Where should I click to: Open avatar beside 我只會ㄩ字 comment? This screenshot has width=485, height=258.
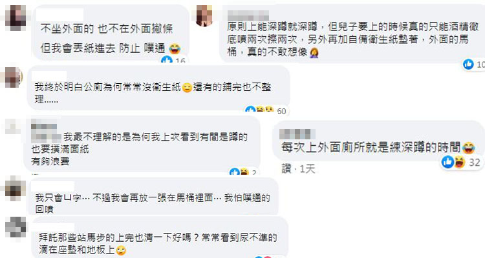pyautogui.click(x=16, y=188)
